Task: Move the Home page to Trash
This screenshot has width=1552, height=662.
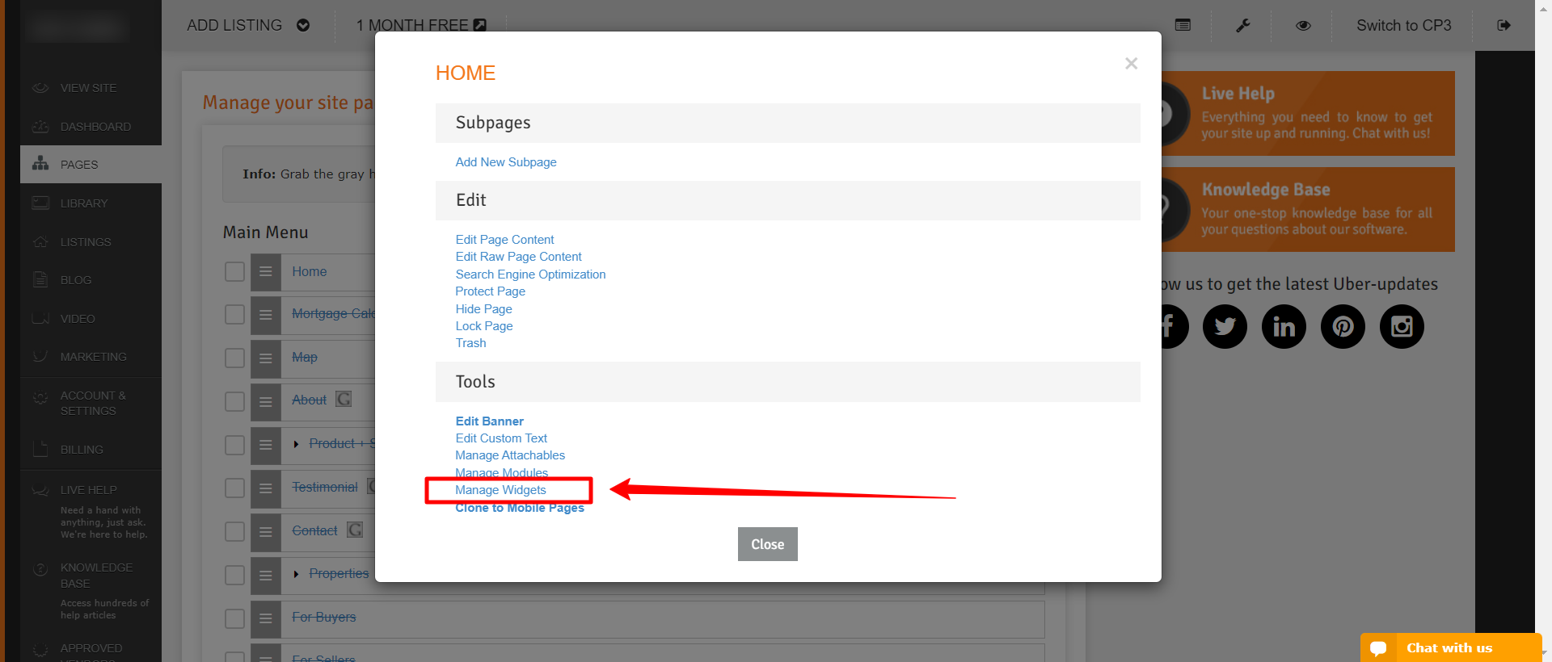Action: click(x=470, y=343)
